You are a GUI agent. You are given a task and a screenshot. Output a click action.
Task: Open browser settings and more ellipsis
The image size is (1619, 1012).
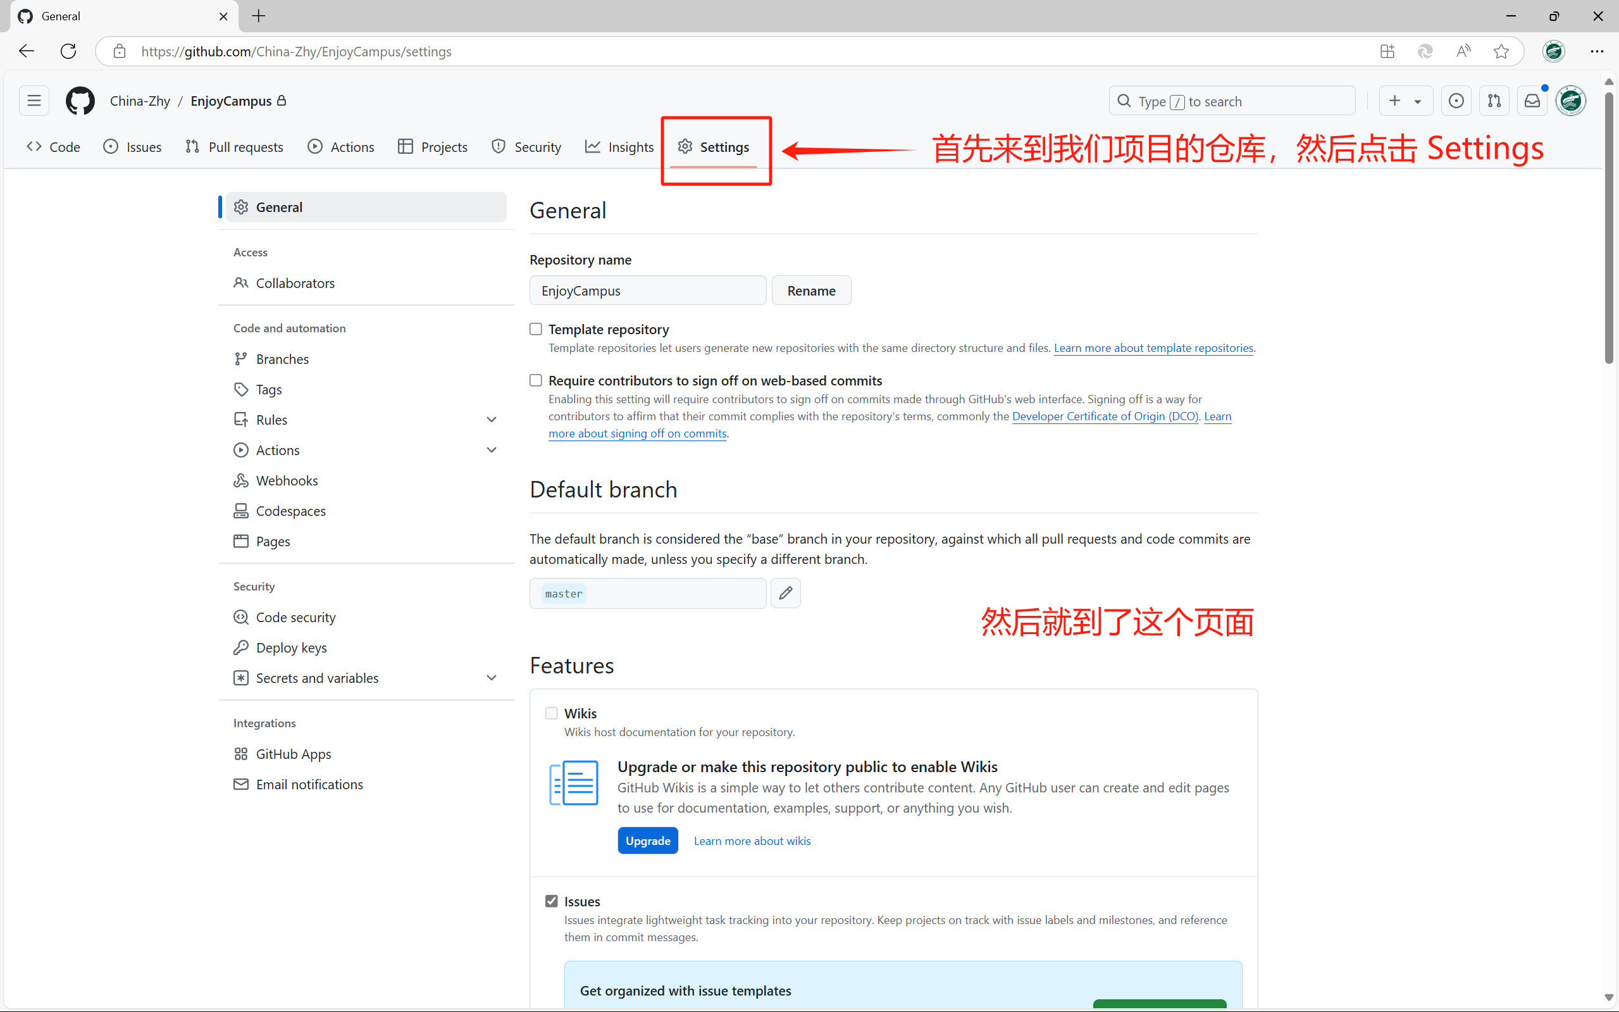1597,51
